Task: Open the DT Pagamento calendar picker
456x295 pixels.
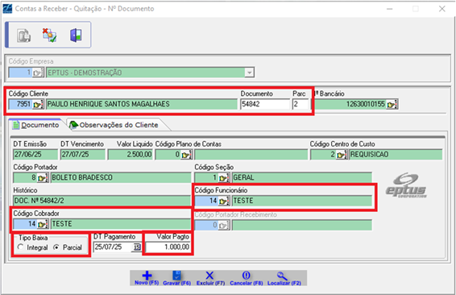Action: 137,247
